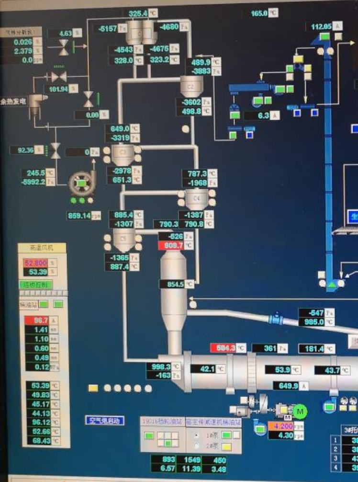Select the 2#泵 radio button
The height and width of the screenshot is (482, 358).
pyautogui.click(x=196, y=446)
